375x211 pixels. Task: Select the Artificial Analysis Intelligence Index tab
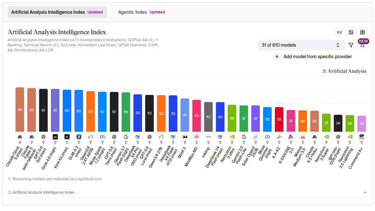(57, 12)
